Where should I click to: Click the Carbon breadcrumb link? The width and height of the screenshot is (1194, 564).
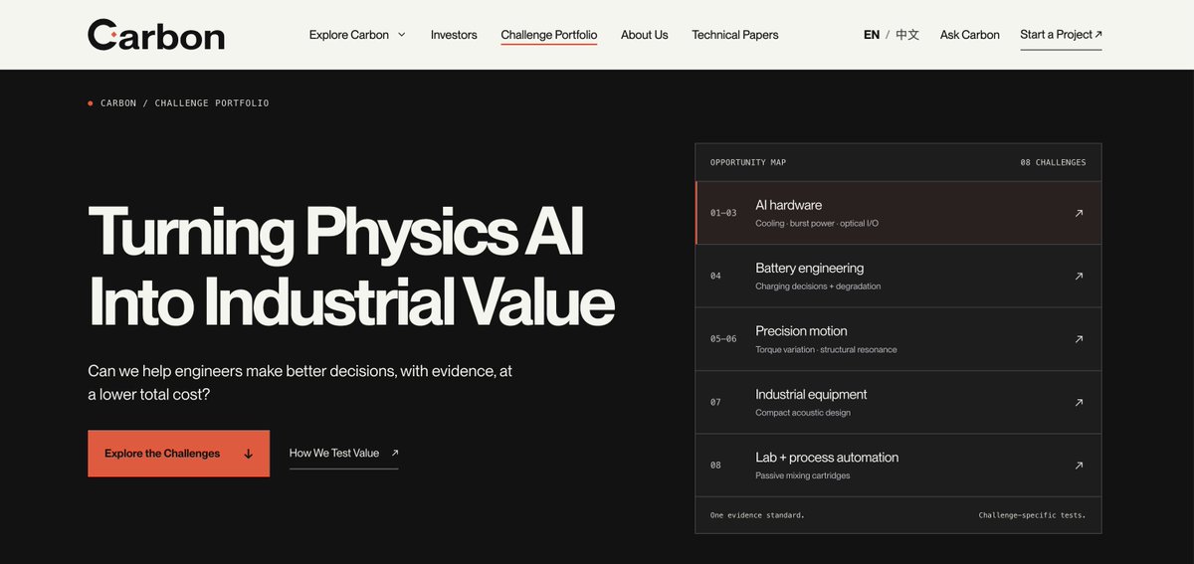point(118,103)
